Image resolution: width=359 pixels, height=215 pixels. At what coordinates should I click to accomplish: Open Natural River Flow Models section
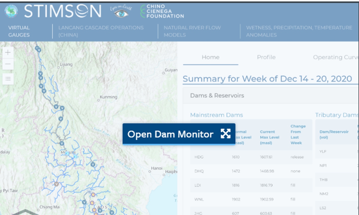click(x=192, y=31)
